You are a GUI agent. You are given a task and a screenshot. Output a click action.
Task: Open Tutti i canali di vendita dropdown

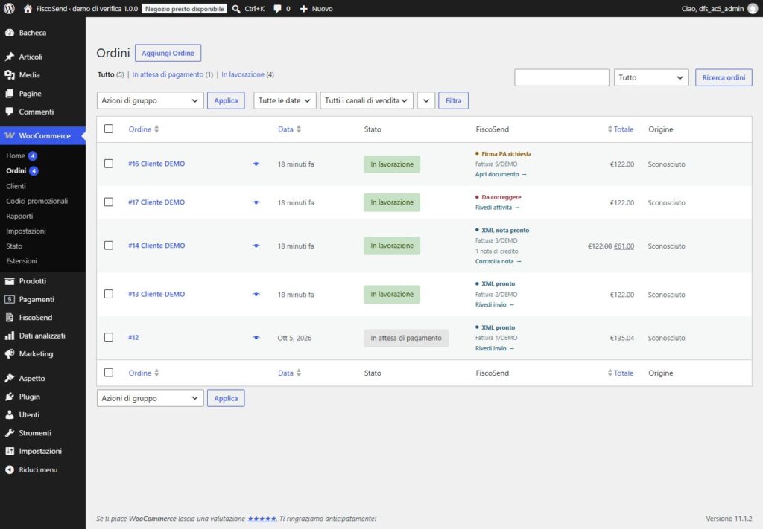coord(367,100)
